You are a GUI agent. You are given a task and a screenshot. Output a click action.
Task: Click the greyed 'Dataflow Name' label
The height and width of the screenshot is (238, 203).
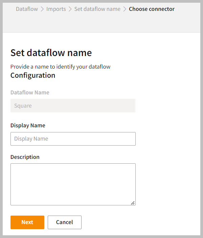[x=30, y=92]
